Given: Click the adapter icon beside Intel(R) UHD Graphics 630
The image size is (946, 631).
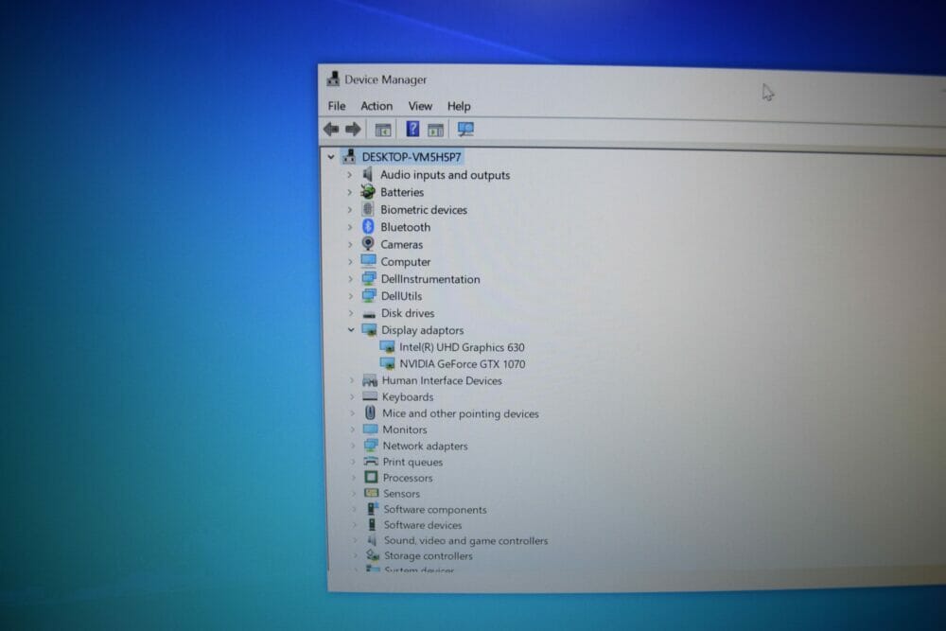Looking at the screenshot, I should (387, 347).
